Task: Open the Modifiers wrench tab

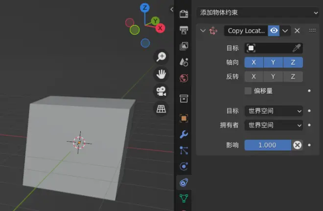Action: 184,134
